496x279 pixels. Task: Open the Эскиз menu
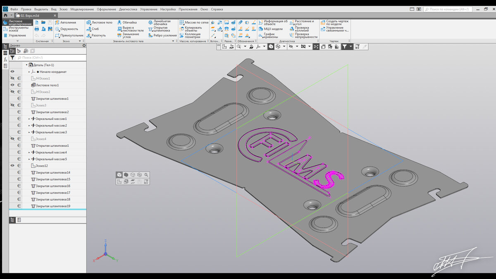click(x=64, y=9)
